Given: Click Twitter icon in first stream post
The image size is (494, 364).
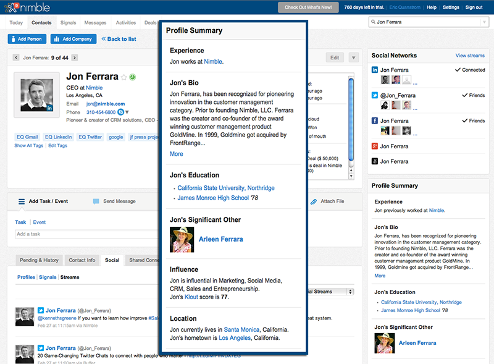Looking at the screenshot, I should pyautogui.click(x=41, y=310).
